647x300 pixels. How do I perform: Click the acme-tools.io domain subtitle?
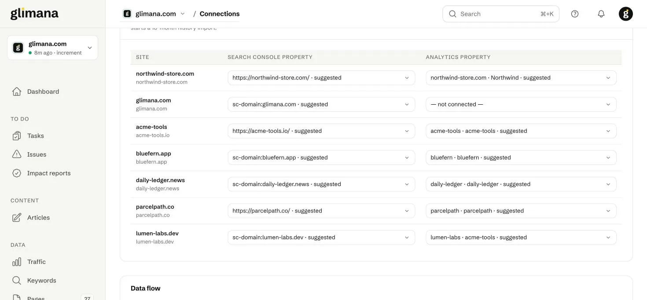pyautogui.click(x=153, y=135)
